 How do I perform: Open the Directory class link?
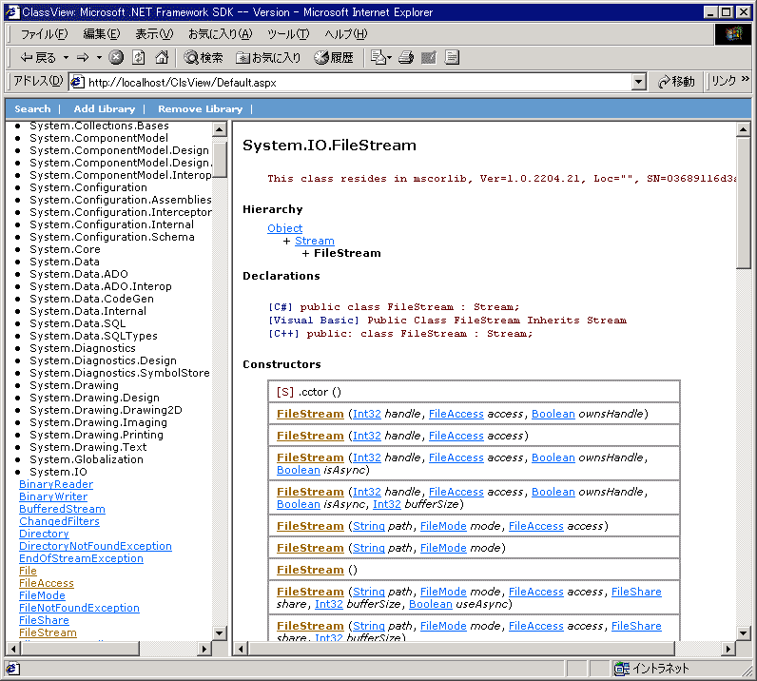coord(44,535)
